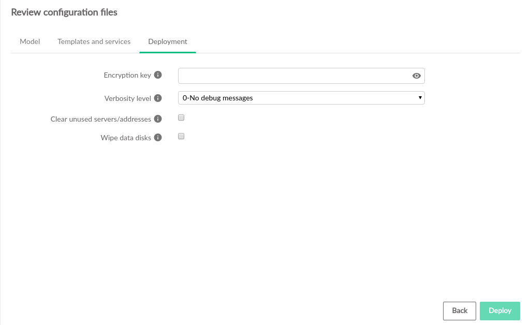Switch to the Model tab
The width and height of the screenshot is (530, 325).
[30, 41]
